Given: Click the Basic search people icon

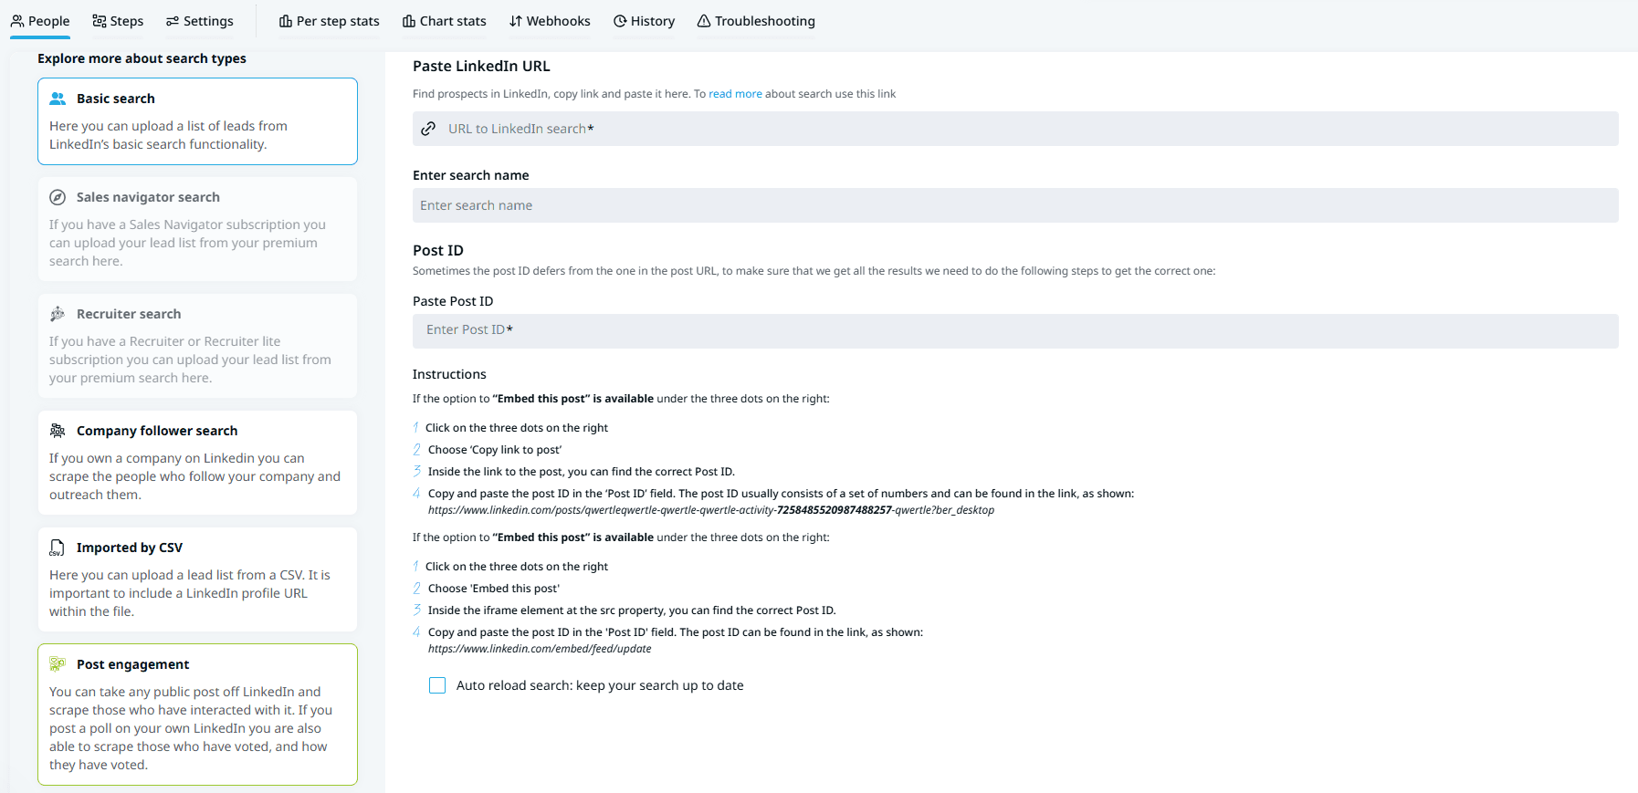Looking at the screenshot, I should click(x=58, y=99).
